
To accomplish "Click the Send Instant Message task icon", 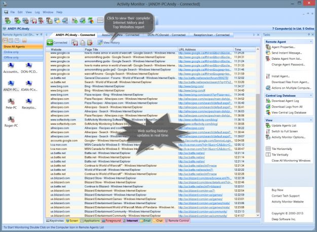I will (x=268, y=53).
